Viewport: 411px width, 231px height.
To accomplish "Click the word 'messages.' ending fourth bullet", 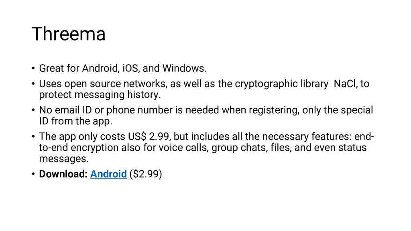I will tap(64, 159).
